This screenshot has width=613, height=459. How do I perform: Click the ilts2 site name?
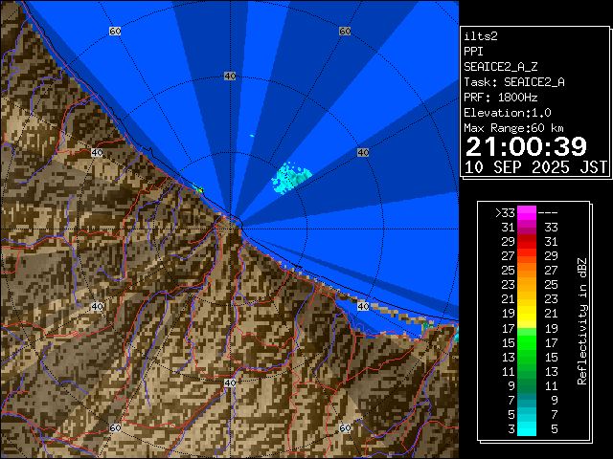tap(481, 36)
